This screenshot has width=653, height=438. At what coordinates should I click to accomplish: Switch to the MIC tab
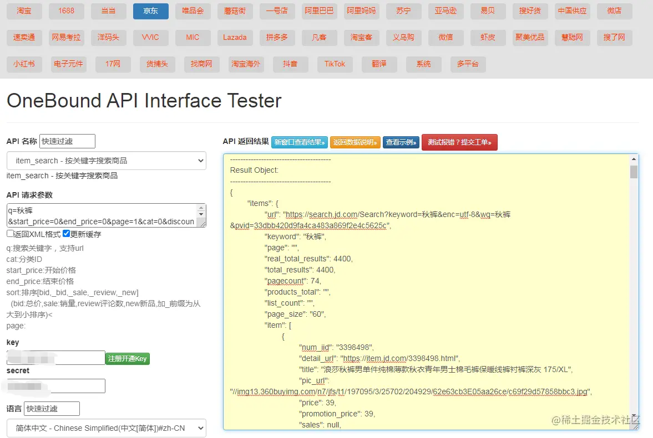[x=193, y=38]
